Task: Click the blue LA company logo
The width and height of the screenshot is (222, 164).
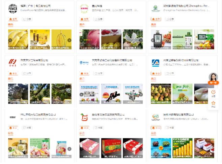Action: [x=156, y=63]
